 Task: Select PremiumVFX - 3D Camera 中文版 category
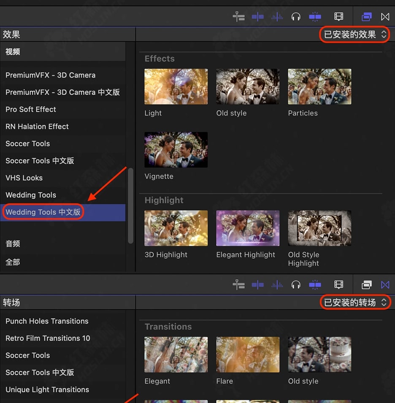(63, 92)
